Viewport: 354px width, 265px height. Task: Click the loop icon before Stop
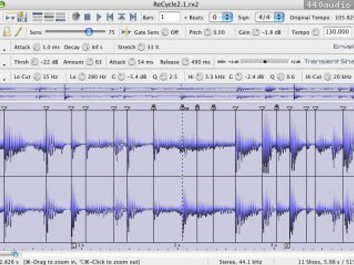point(76,17)
